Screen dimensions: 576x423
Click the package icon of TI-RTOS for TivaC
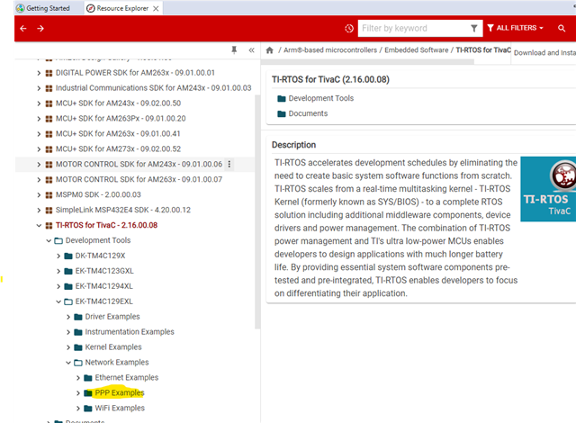coord(49,226)
